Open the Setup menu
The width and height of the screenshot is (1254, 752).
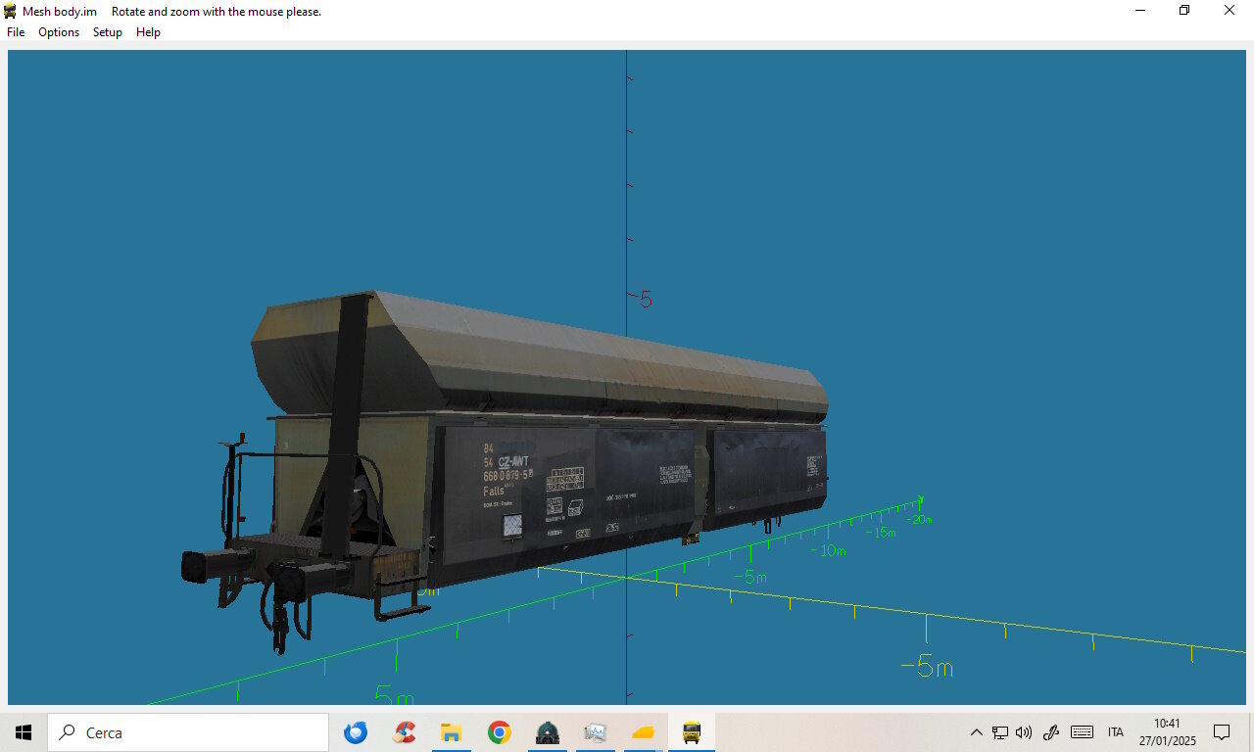pos(108,32)
